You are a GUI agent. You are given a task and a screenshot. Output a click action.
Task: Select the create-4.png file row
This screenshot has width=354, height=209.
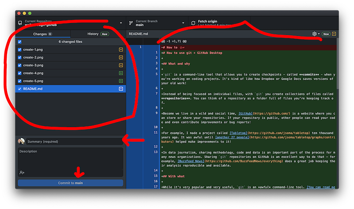pos(70,73)
